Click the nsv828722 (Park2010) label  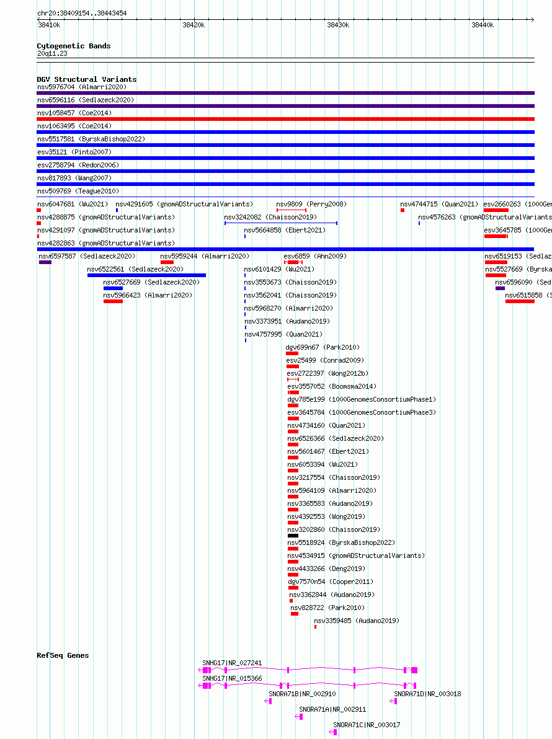pos(327,608)
